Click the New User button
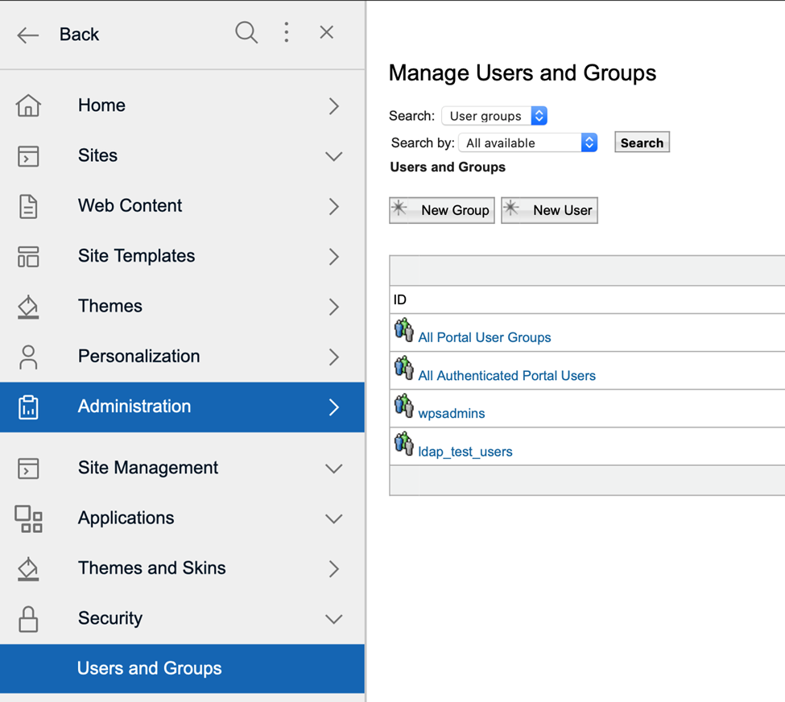Image resolution: width=785 pixels, height=702 pixels. [x=549, y=210]
